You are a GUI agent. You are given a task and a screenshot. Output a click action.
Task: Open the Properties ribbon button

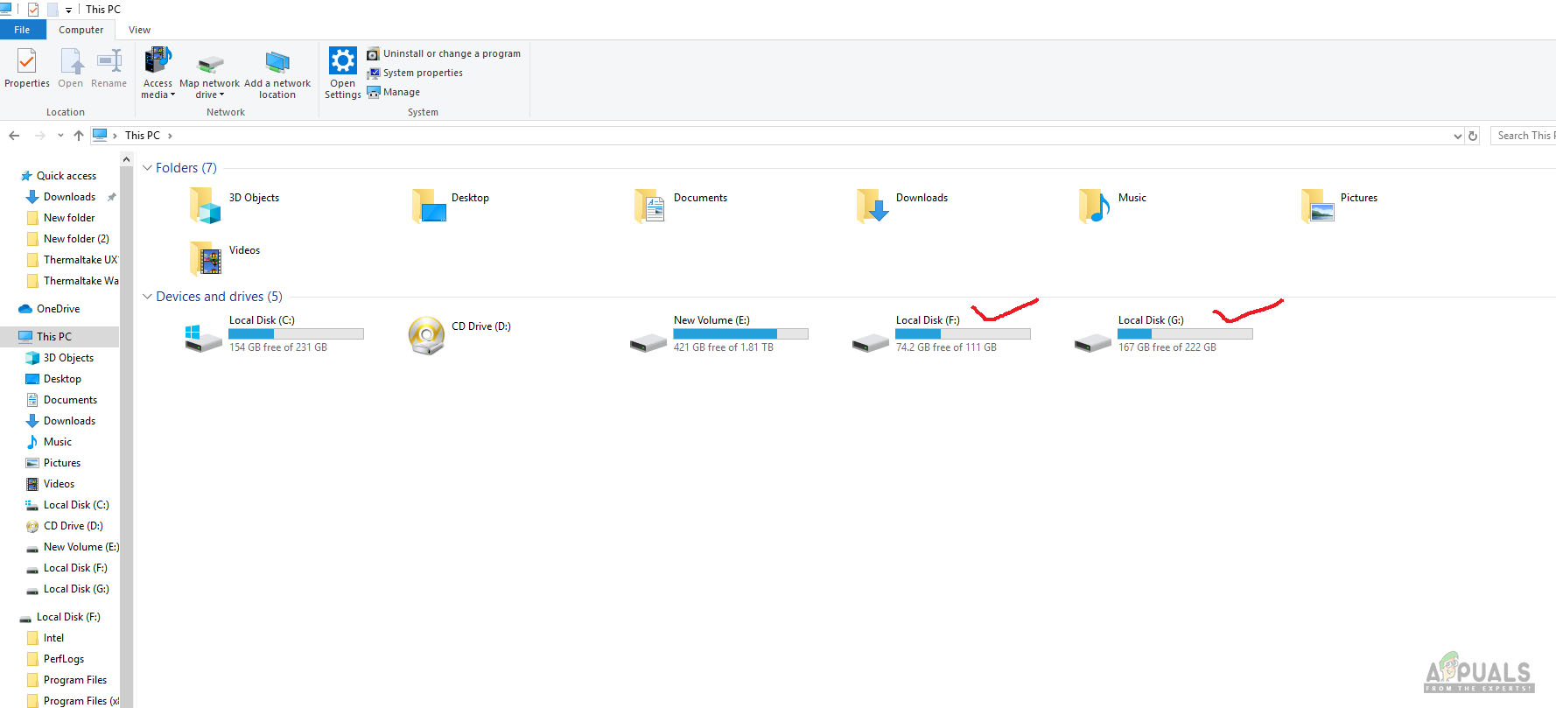(x=26, y=68)
